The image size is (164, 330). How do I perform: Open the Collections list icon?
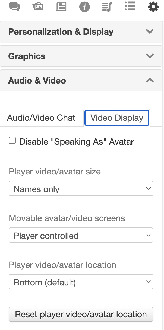(130, 6)
